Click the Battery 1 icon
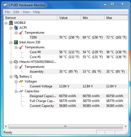The width and height of the screenshot is (131, 137). [16, 77]
